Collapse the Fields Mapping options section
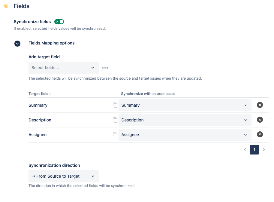274x202 pixels. click(x=17, y=43)
